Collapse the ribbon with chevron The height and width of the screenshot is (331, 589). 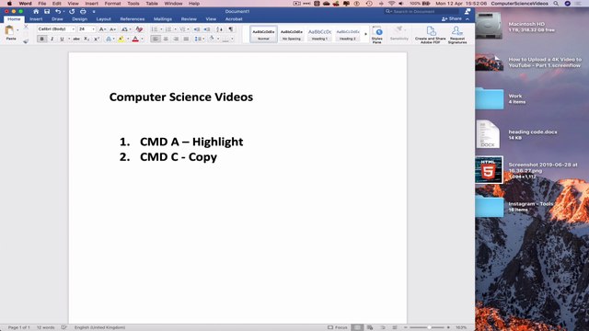468,19
